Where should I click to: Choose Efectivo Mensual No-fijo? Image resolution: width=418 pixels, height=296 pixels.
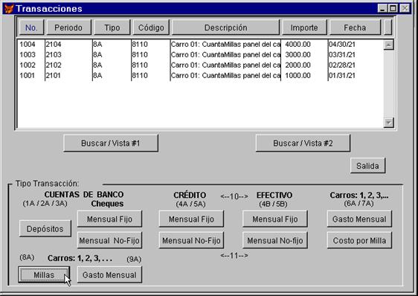coord(275,240)
